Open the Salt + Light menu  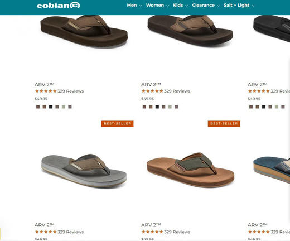(x=239, y=5)
